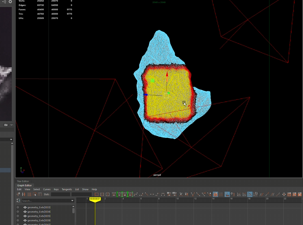The height and width of the screenshot is (225, 303).
Task: Apply Auto tangents (A icon)
Action: pyautogui.click(x=114, y=194)
